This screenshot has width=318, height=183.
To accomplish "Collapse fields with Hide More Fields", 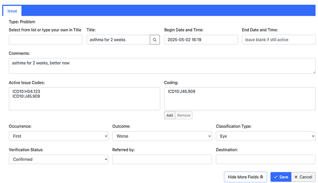I will point(245,177).
